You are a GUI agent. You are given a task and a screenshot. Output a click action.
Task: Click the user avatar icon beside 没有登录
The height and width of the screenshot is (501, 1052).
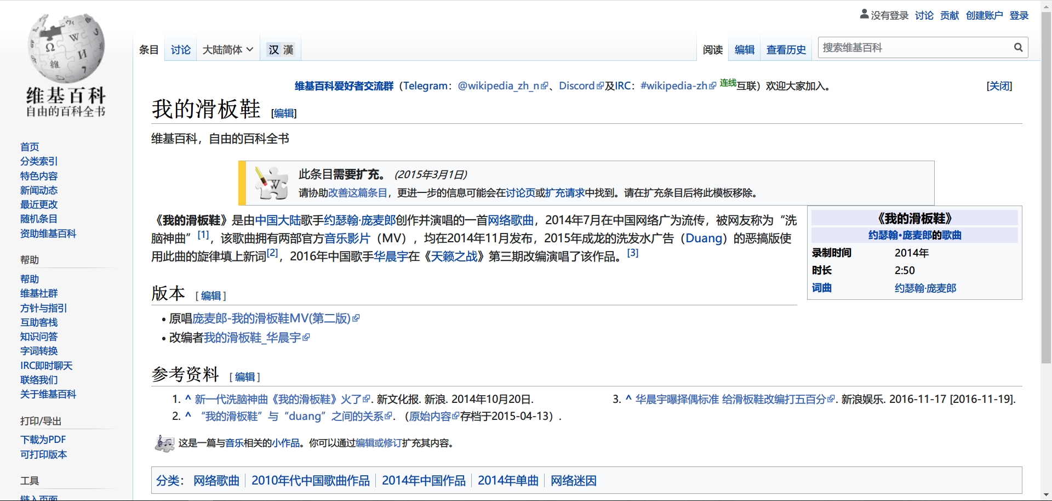tap(864, 14)
